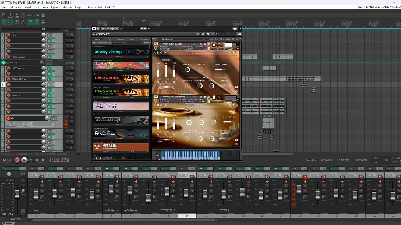Toggle grid lines toolbar icon
401x225 pixels.
(x=30, y=22)
